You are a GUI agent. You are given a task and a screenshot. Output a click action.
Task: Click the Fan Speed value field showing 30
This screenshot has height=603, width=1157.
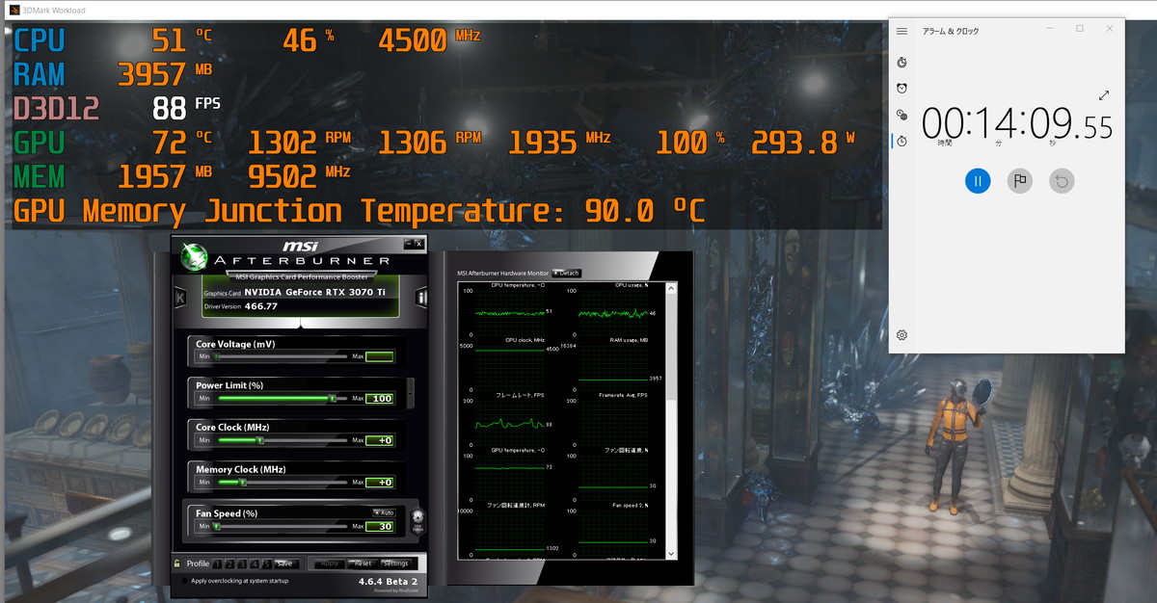380,526
